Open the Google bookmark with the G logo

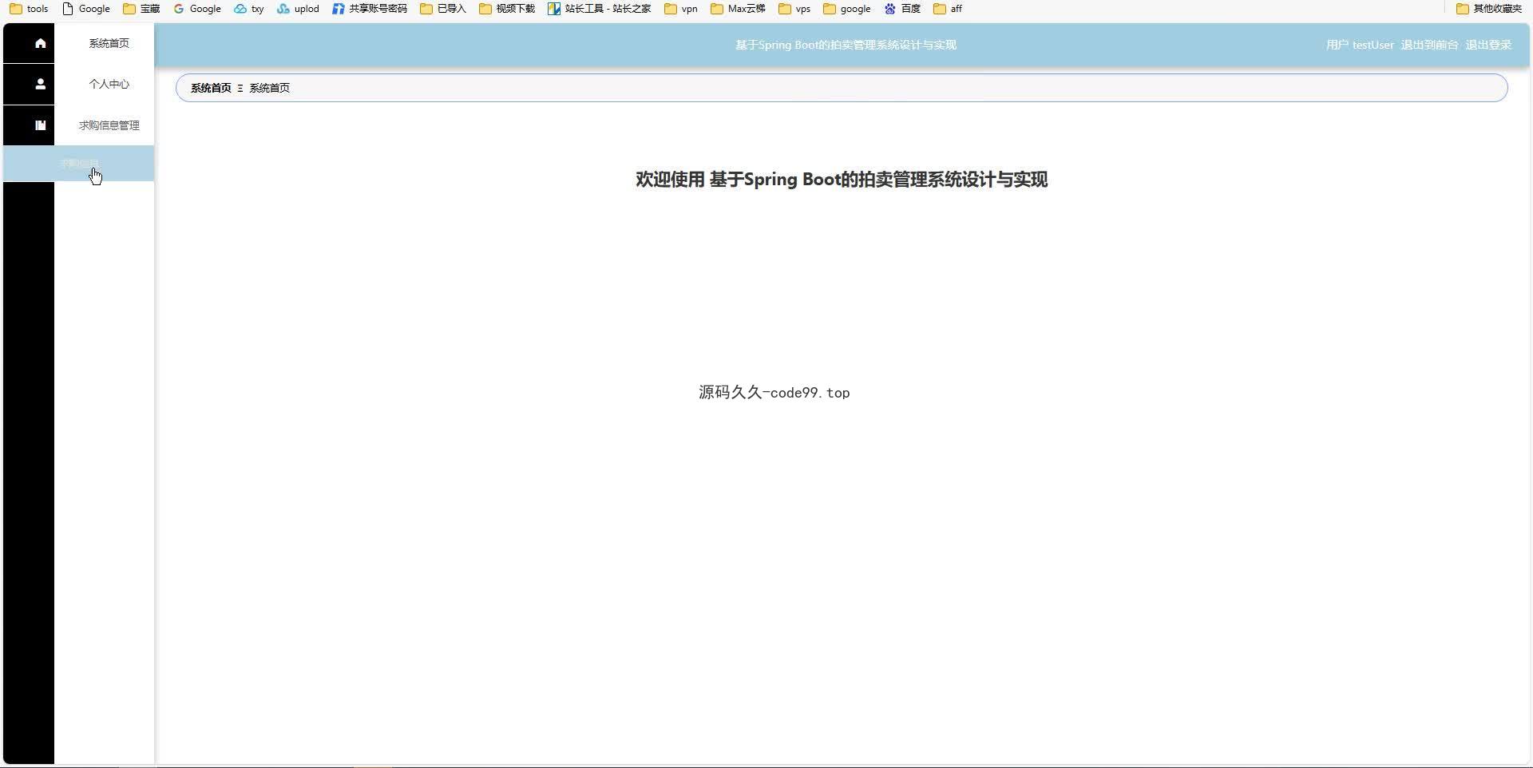[x=197, y=9]
